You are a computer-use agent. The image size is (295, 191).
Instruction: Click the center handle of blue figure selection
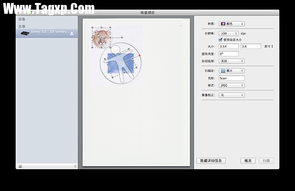point(121,63)
